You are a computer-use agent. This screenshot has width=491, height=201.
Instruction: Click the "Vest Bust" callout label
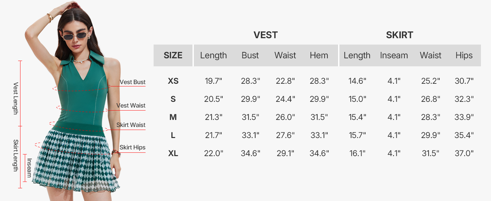[x=132, y=82]
